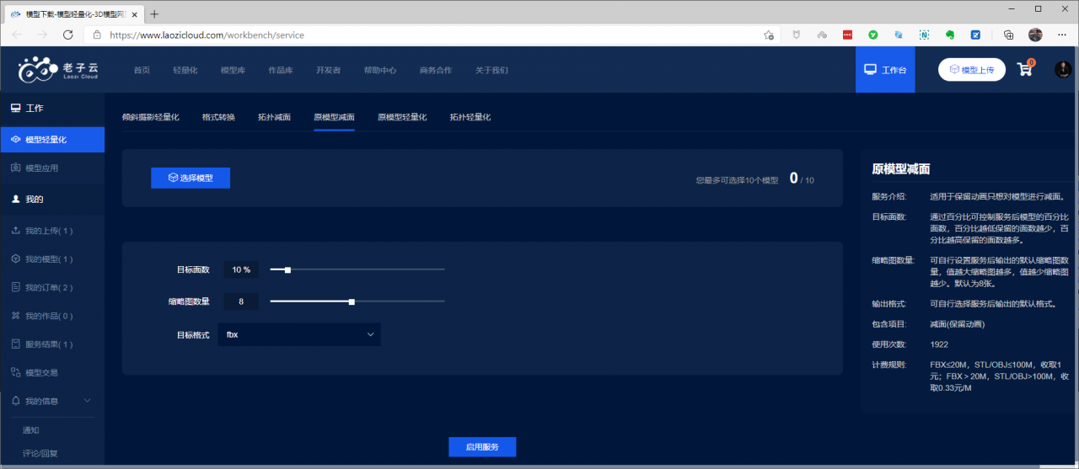The height and width of the screenshot is (469, 1079).
Task: Click the gray cloud extension icon
Action: click(x=822, y=35)
